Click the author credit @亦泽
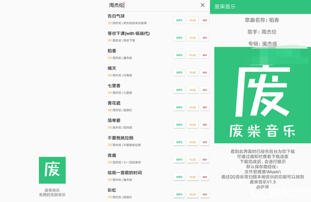 [x=263, y=187]
